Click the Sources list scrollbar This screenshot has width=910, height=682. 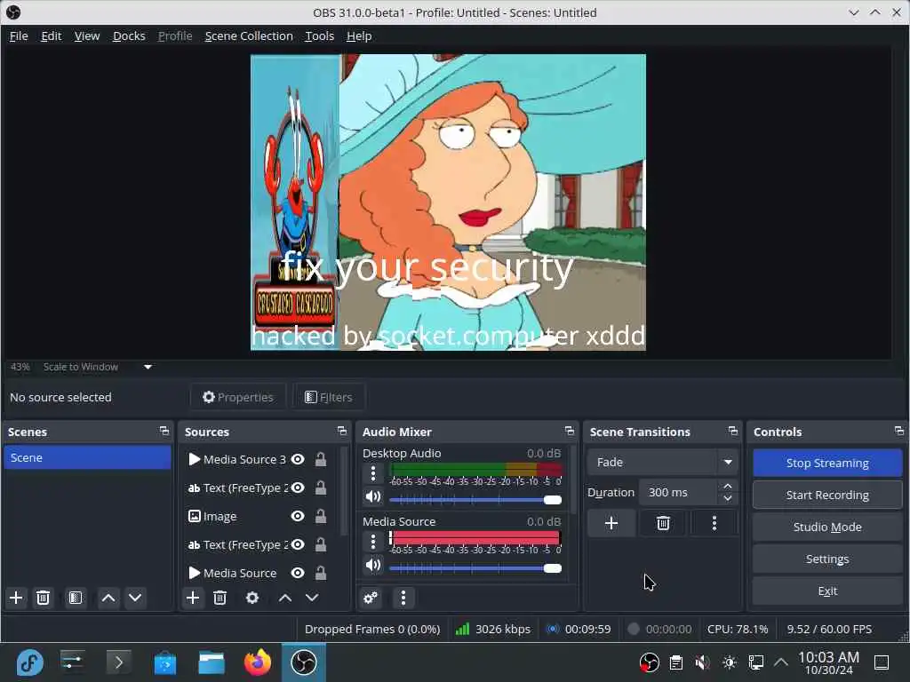click(x=344, y=492)
